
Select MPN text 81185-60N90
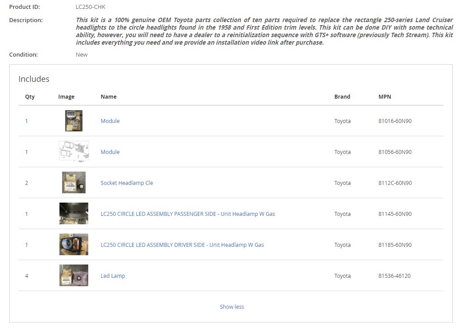pyautogui.click(x=395, y=245)
